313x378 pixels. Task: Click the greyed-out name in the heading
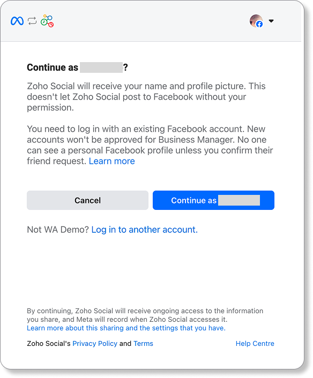pyautogui.click(x=101, y=67)
